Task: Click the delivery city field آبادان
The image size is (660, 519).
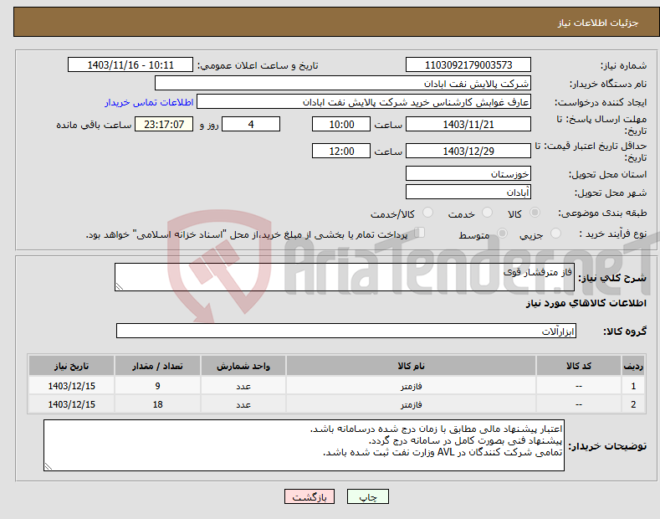Action: coord(468,192)
